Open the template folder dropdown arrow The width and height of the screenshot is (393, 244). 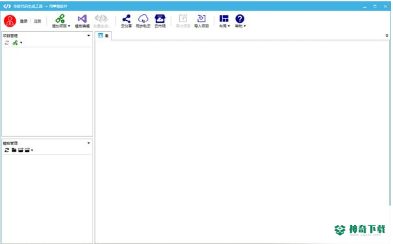(32, 150)
